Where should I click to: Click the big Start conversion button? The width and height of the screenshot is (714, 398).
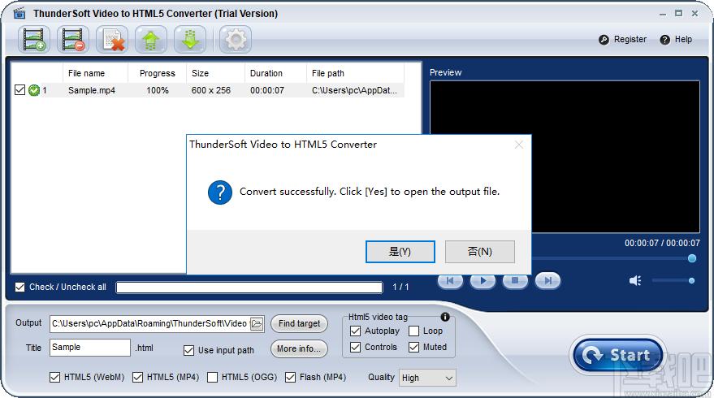pyautogui.click(x=618, y=355)
